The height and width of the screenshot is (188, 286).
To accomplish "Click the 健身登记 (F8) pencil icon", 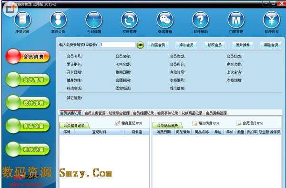I will tap(118, 123).
